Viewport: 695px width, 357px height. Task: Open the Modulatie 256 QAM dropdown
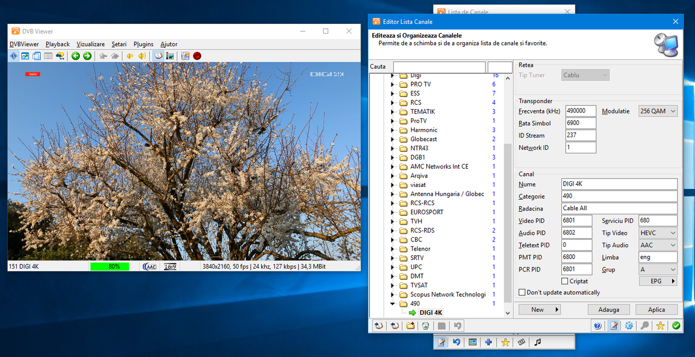658,111
